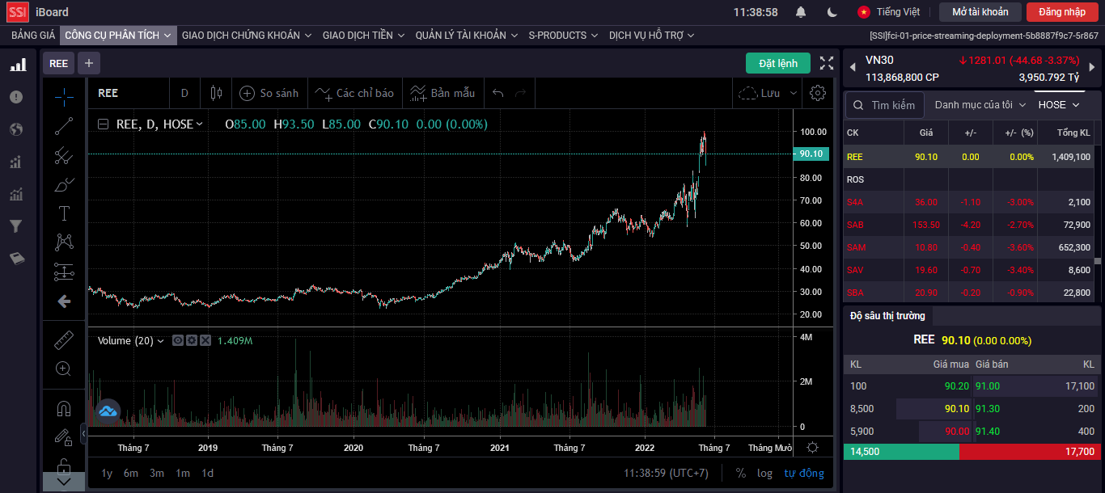The image size is (1105, 493).
Task: Open notifications bell icon
Action: coord(801,12)
